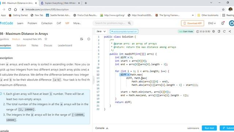Start the countdown timer icon
The width and height of the screenshot is (234, 132).
197,32
